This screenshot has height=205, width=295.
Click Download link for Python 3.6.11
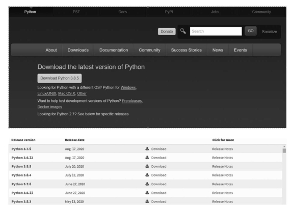pos(158,193)
